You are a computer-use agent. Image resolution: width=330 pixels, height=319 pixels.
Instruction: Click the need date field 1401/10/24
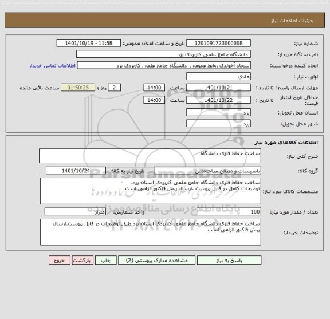point(76,171)
